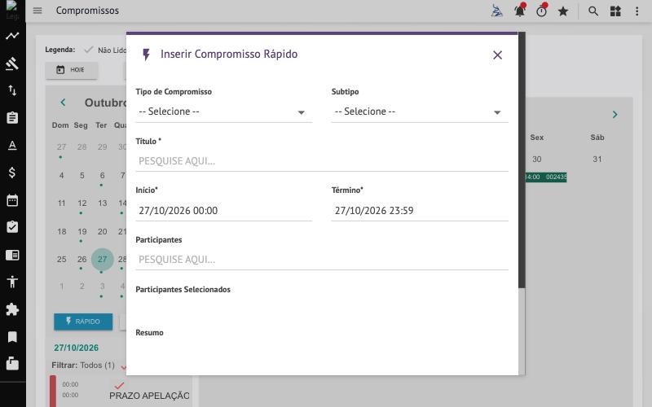652x407 pixels.
Task: Select day 4 in mini calendar
Action: (x=62, y=175)
